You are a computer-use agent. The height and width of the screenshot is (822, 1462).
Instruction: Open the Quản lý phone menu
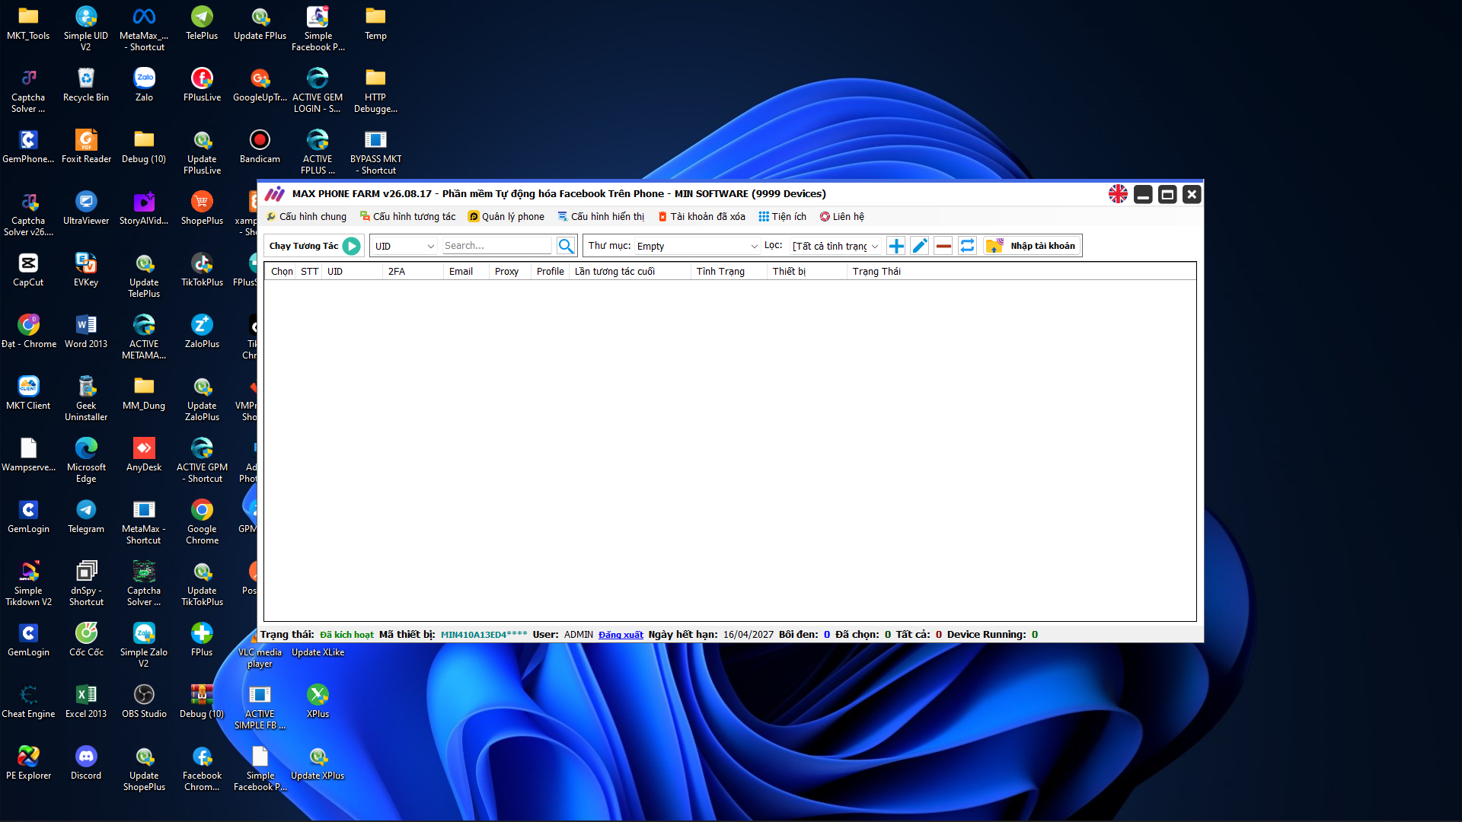506,217
